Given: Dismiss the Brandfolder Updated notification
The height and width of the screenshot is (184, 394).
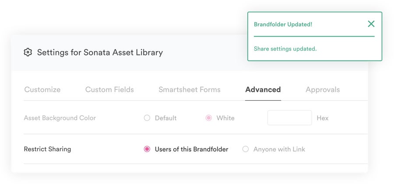Looking at the screenshot, I should pos(371,24).
